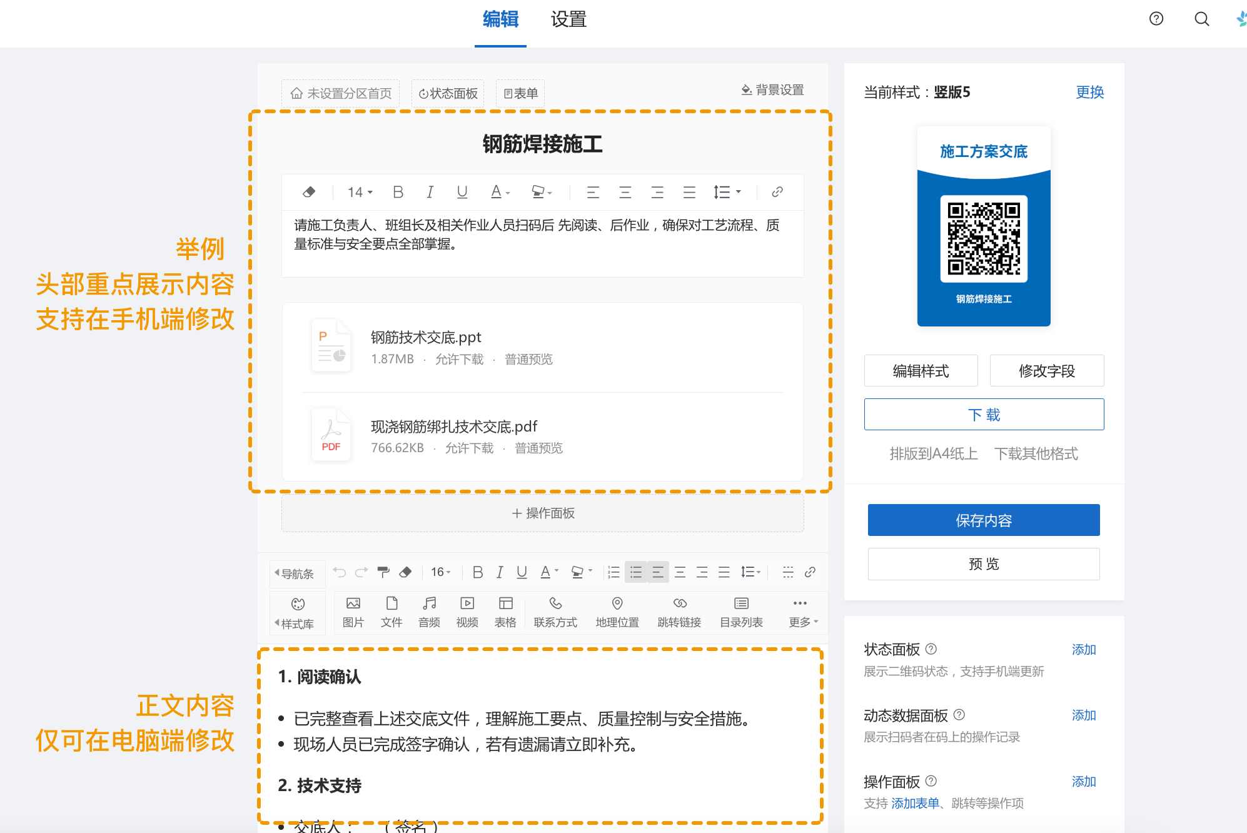Toggle bold in the header text toolbar
The width and height of the screenshot is (1247, 833).
click(x=398, y=192)
